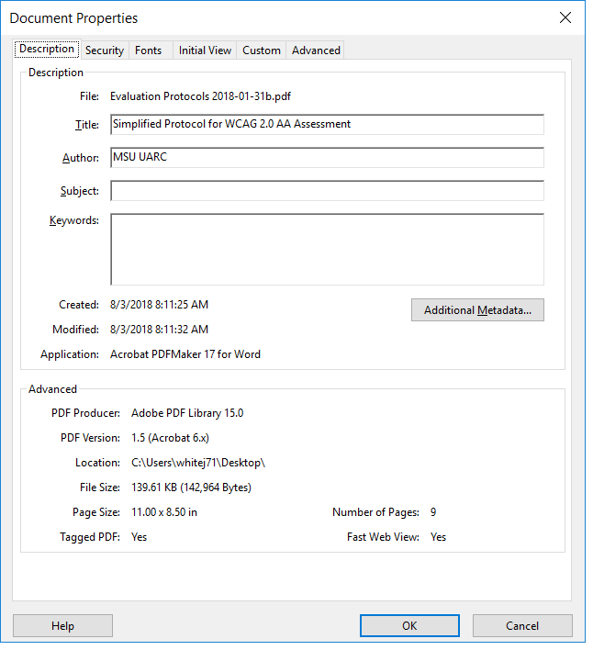593x650 pixels.
Task: Click the Advanced group heading
Action: [52, 389]
